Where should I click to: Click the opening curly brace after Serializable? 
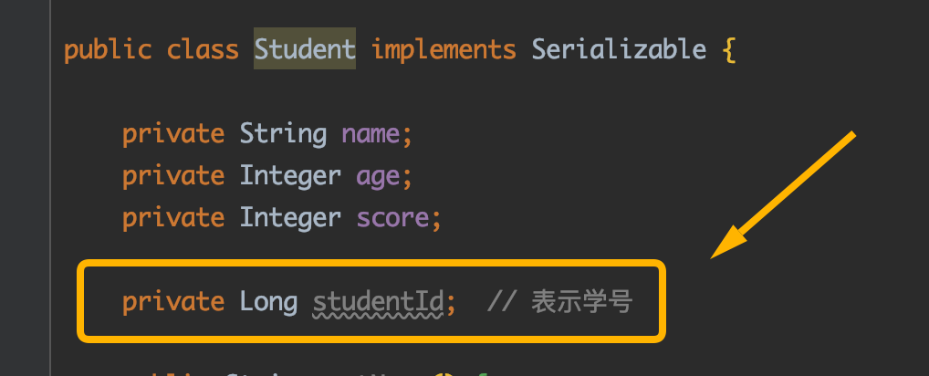point(729,50)
